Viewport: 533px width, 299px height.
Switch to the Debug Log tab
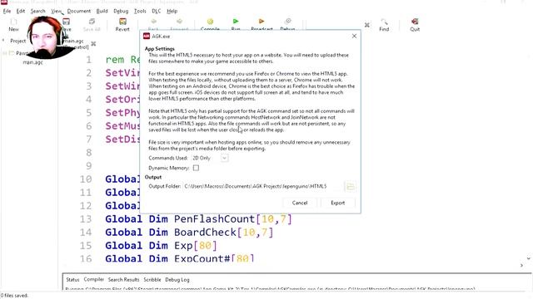[177, 280]
